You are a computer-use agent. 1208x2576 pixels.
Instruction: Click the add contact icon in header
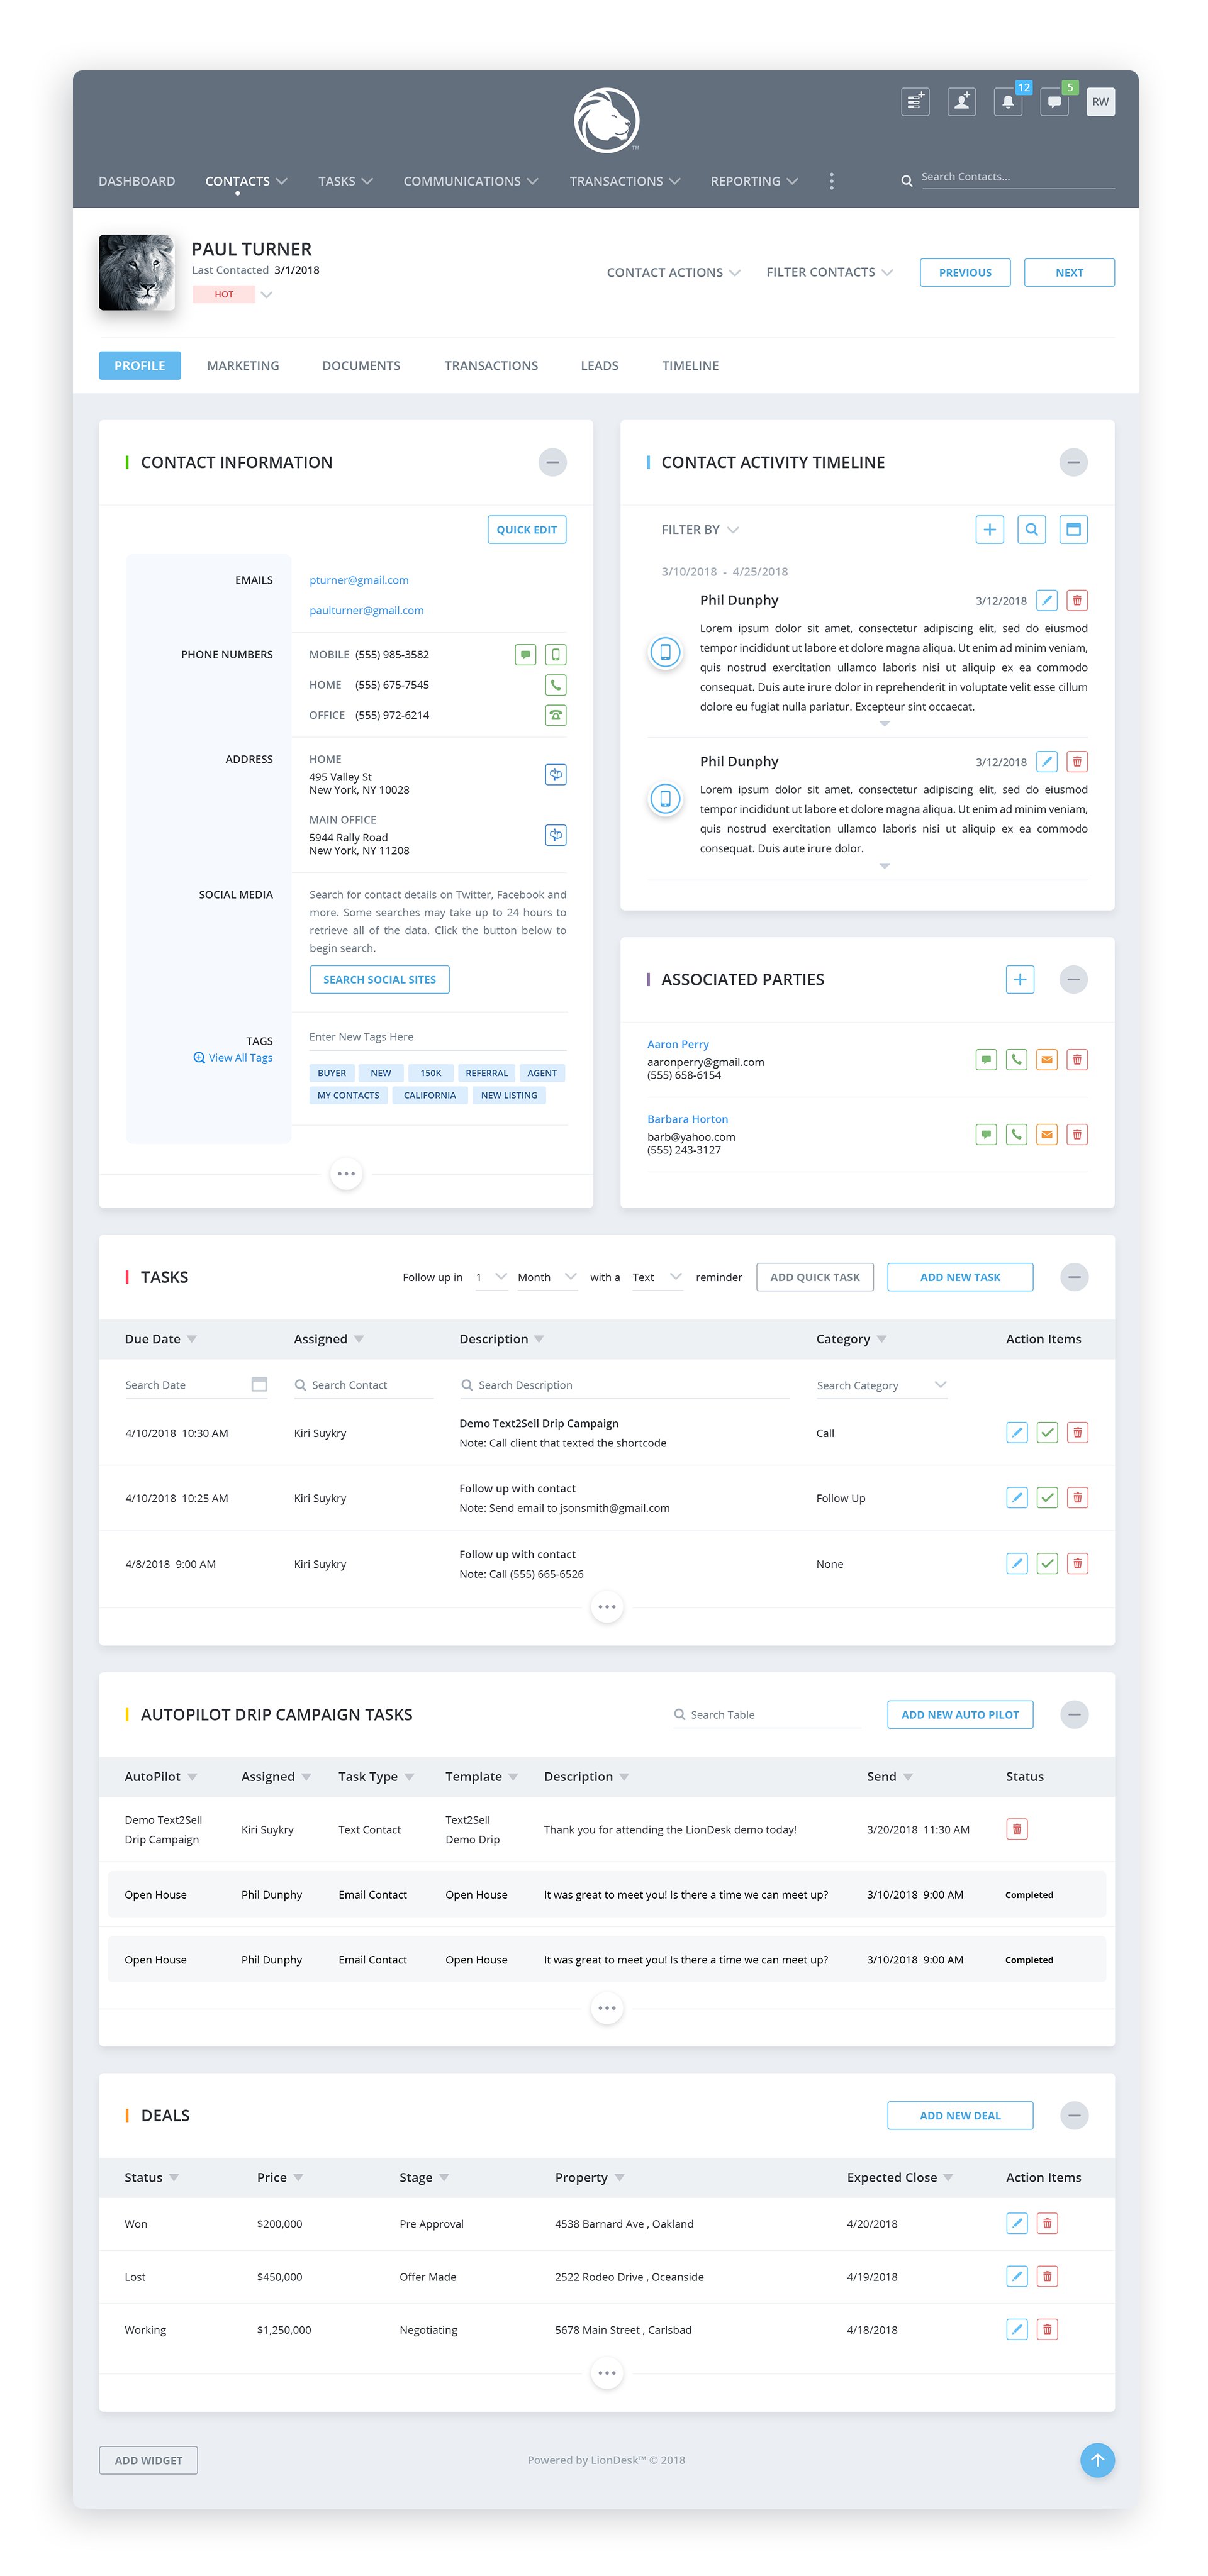961,102
